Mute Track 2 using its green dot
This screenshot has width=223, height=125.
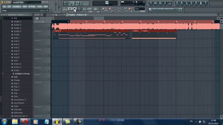[49, 37]
